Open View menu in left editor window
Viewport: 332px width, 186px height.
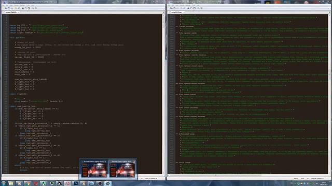pyautogui.click(x=11, y=5)
